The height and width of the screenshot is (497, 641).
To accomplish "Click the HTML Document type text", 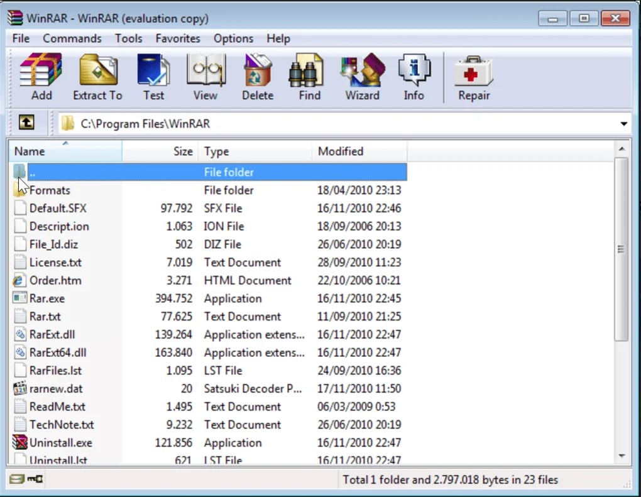I will click(x=248, y=280).
